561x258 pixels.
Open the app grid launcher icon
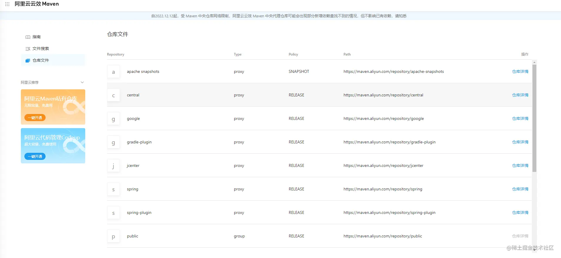[x=7, y=4]
